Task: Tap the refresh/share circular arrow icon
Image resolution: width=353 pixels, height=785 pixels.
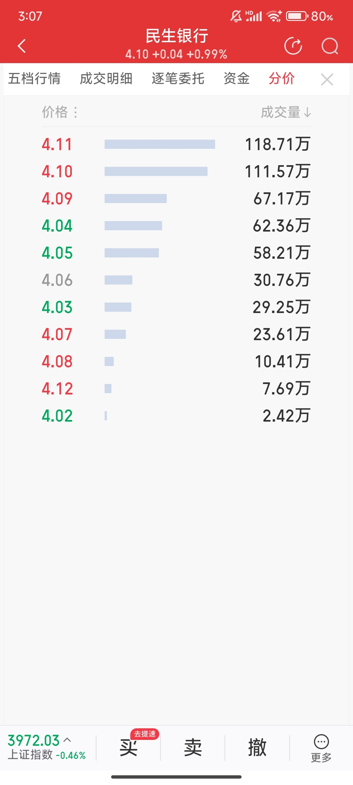Action: point(293,46)
